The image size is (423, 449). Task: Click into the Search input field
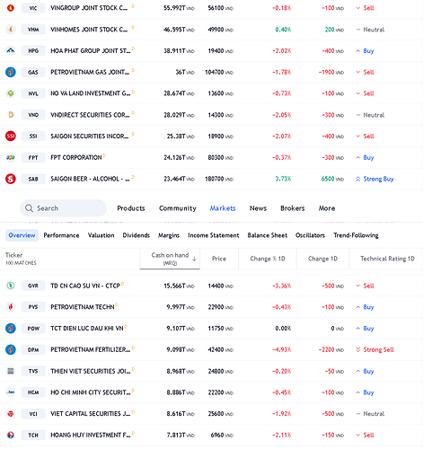[x=63, y=208]
